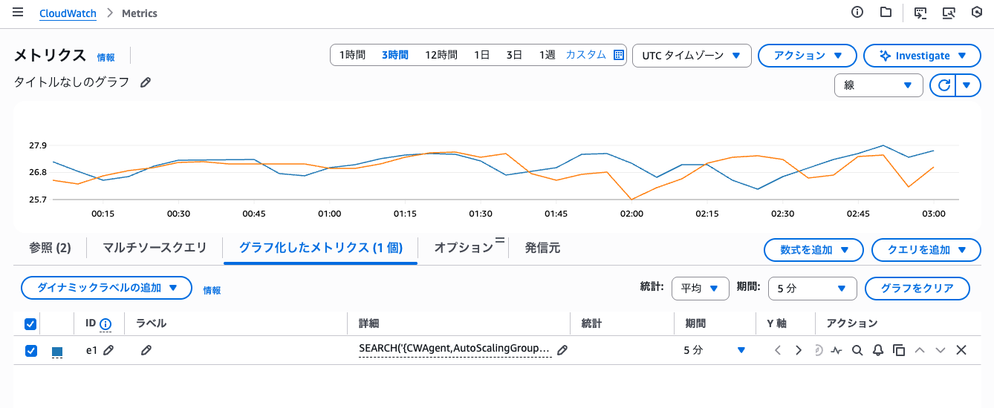
Task: Uncheck the e1 metric row checkbox
Action: 31,351
